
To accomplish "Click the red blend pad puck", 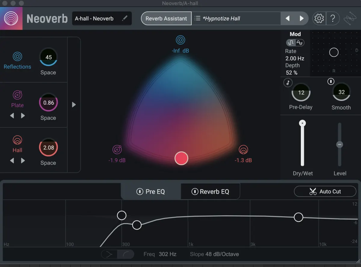I will (181, 158).
